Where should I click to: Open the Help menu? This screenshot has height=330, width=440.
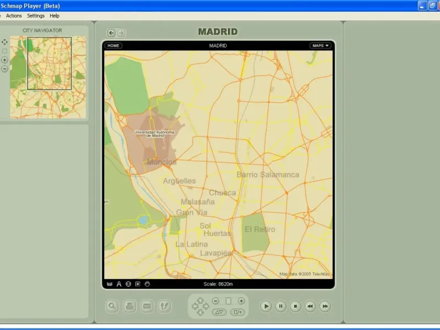pyautogui.click(x=54, y=16)
